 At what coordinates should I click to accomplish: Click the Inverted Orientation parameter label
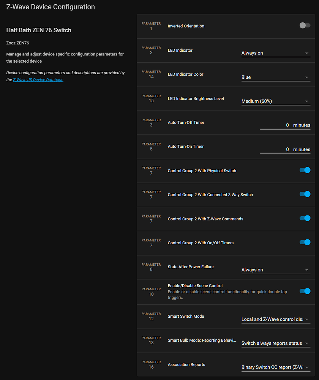[x=186, y=26]
